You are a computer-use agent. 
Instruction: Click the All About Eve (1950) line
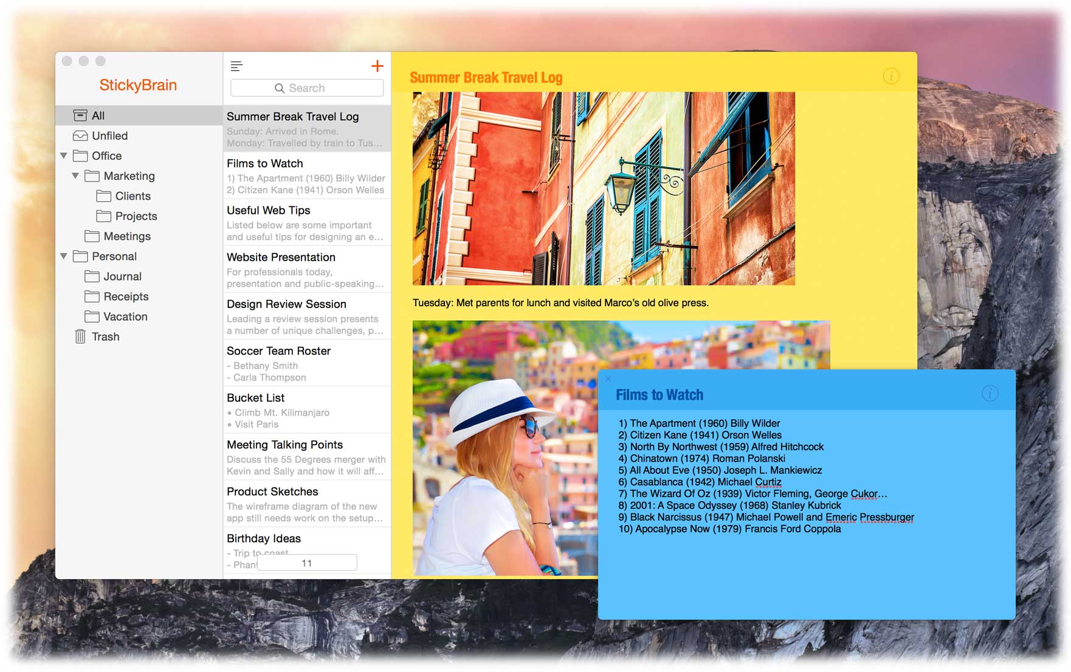[x=720, y=470]
